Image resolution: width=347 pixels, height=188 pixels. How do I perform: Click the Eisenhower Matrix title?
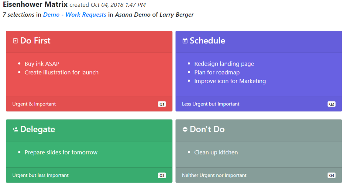[35, 4]
